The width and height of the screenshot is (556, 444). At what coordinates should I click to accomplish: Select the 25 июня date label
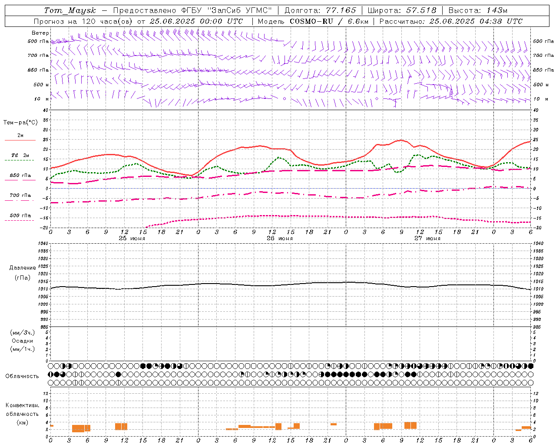click(x=132, y=238)
